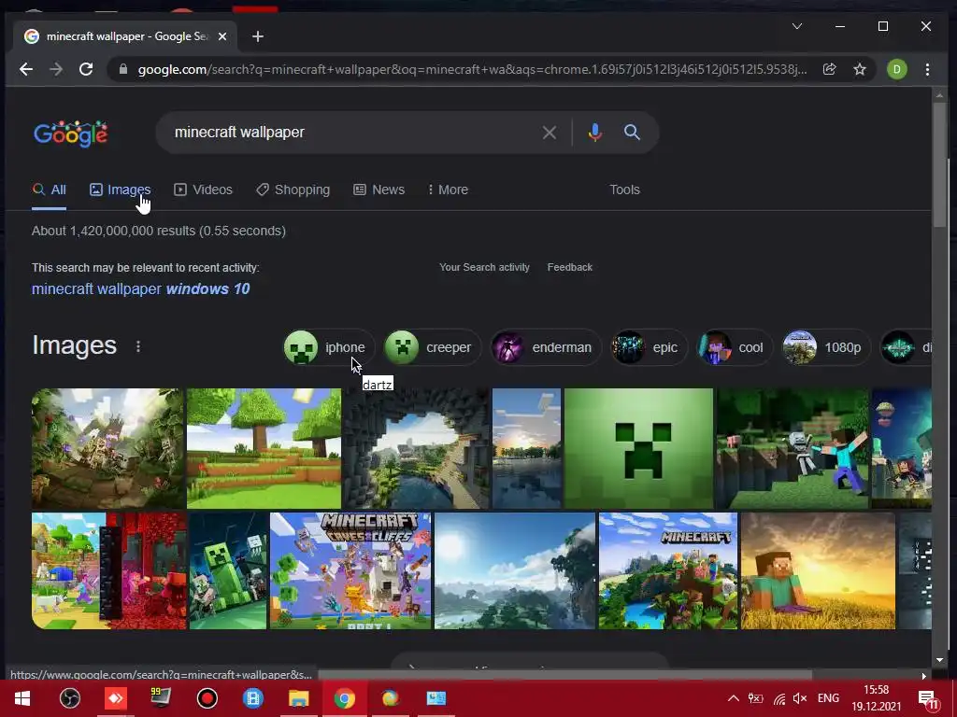Image resolution: width=957 pixels, height=717 pixels.
Task: Open minecraft wallpaper windows 10 suggestion
Action: click(141, 289)
